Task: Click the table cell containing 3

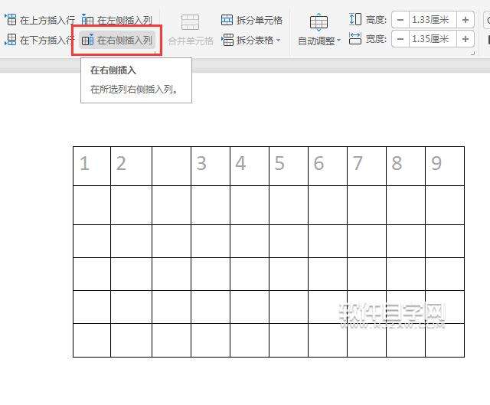Action: (x=211, y=166)
